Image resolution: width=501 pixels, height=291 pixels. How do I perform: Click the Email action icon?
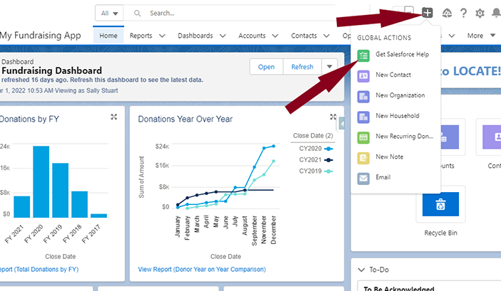click(363, 179)
